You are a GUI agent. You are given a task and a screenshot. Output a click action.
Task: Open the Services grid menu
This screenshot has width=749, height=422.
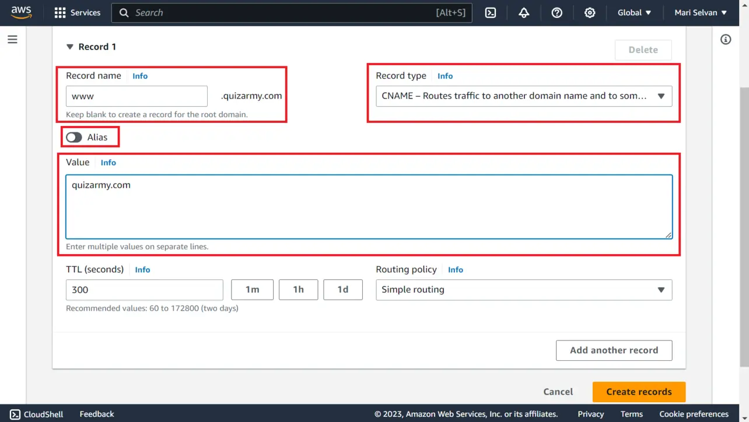[60, 13]
